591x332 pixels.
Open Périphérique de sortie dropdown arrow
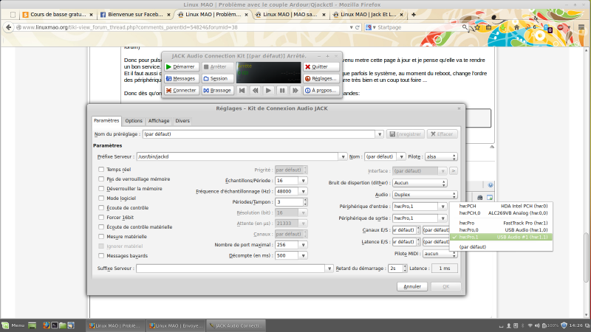[443, 218]
